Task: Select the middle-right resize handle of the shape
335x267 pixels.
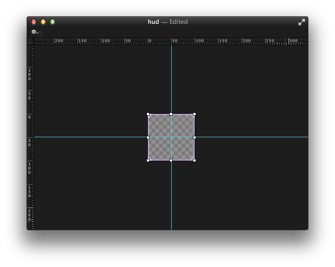Action: coord(194,138)
